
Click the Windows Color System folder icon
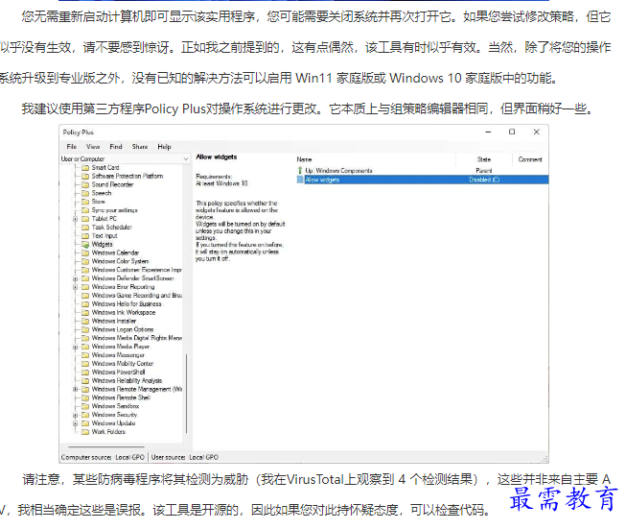pos(85,261)
